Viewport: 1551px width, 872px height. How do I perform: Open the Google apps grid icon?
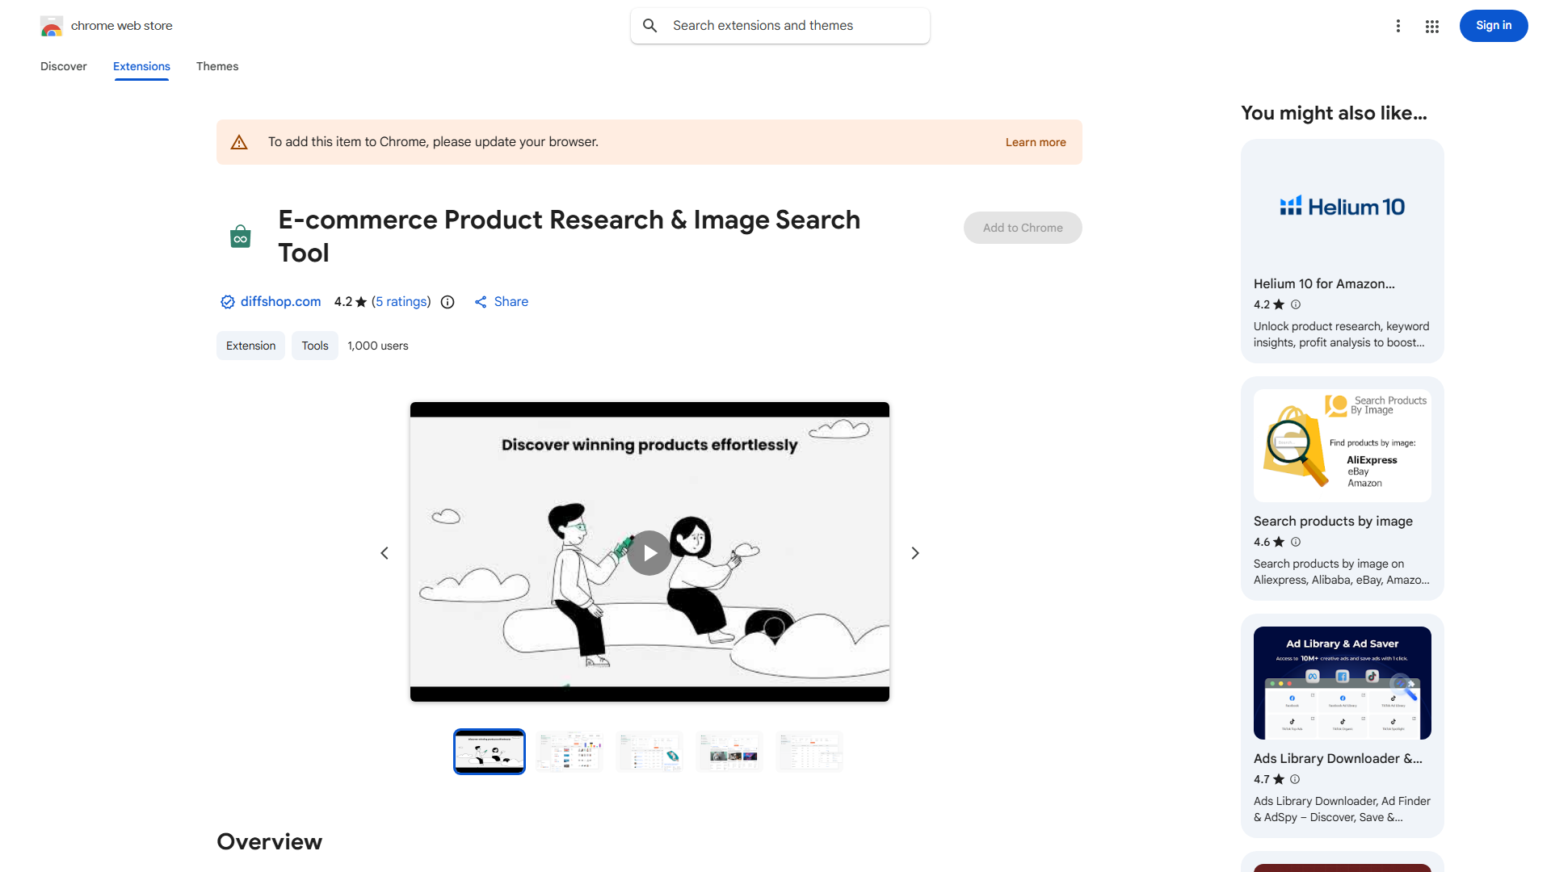tap(1431, 26)
